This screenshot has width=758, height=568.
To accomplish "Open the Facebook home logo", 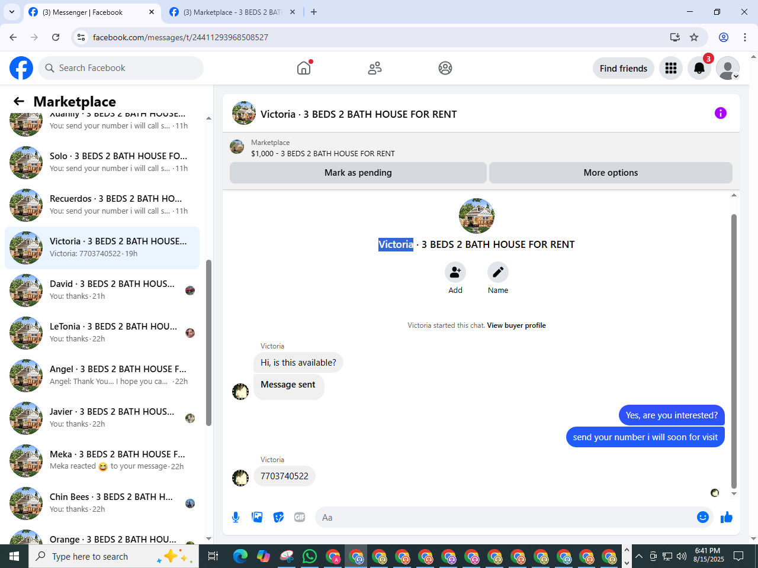I will point(21,68).
